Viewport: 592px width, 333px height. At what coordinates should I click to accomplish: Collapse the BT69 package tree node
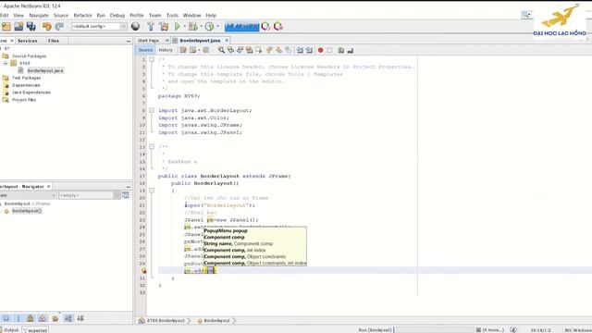tap(6, 63)
